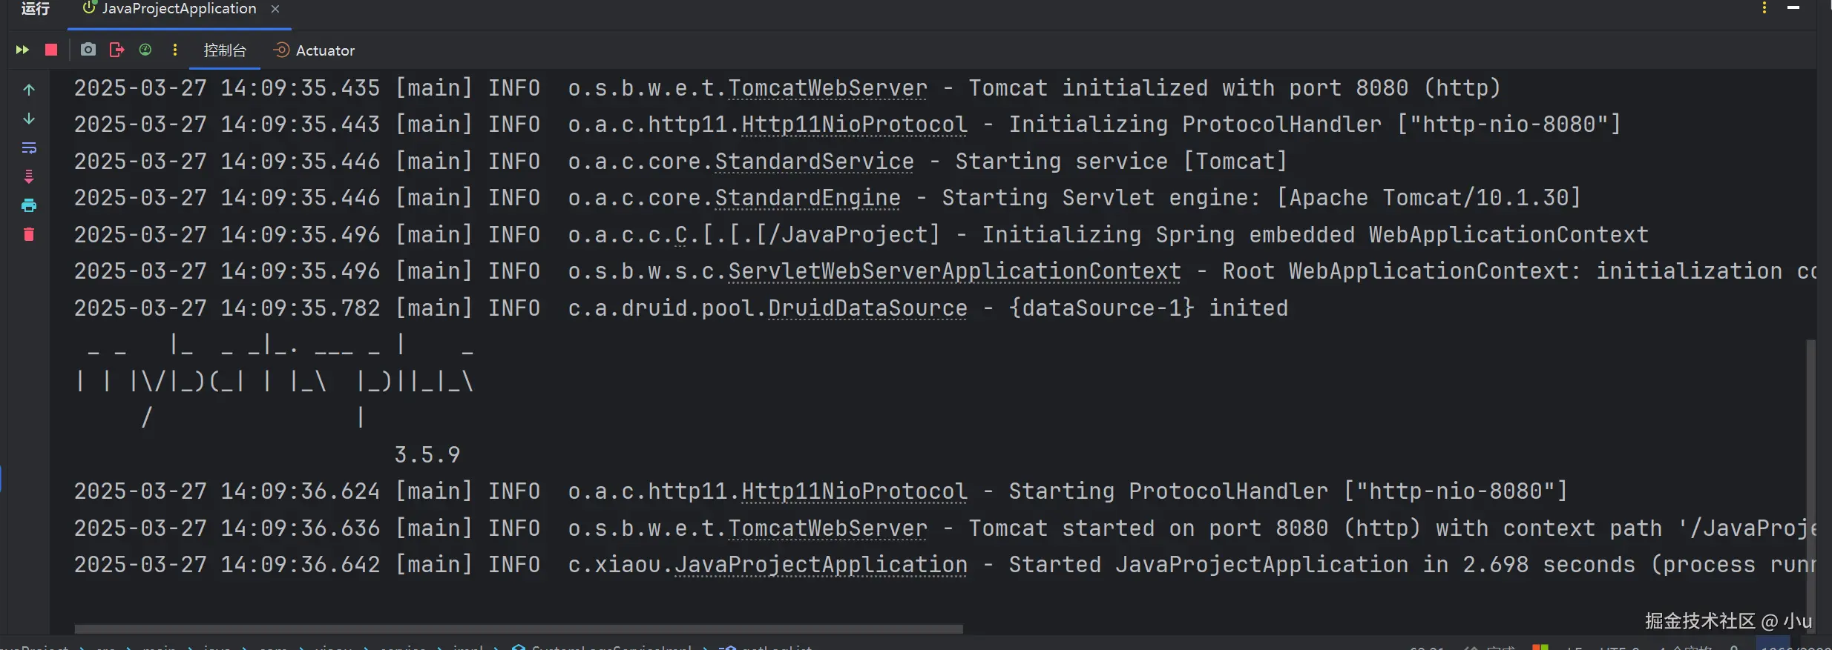Image resolution: width=1832 pixels, height=650 pixels.
Task: Open the DruidDataSource class link
Action: pyautogui.click(x=867, y=308)
